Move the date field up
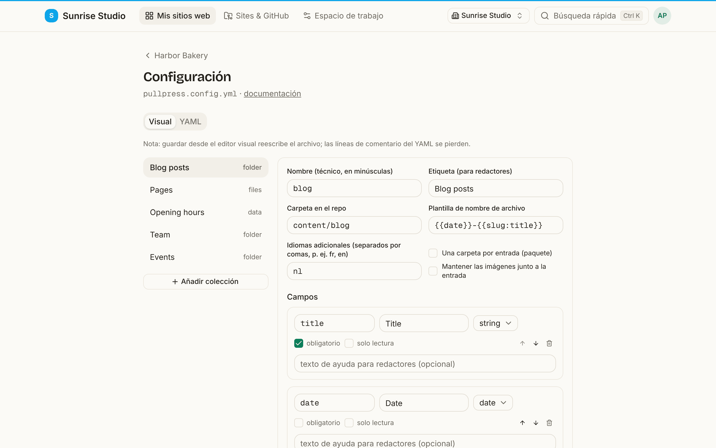Viewport: 716px width, 448px height. click(x=522, y=423)
